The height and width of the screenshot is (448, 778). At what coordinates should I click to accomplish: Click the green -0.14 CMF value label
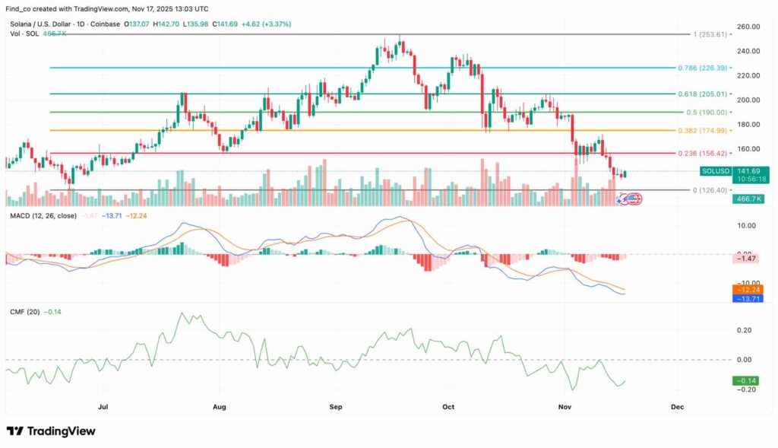pos(746,380)
